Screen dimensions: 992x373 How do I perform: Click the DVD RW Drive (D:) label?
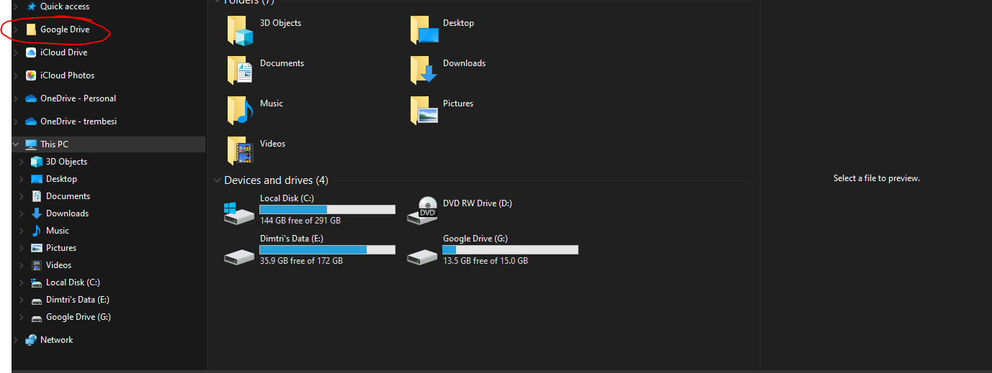[478, 203]
